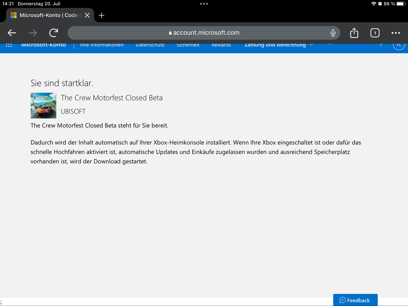Viewport: 408px width, 306px height.
Task: Close the Microsoft-Konto tab
Action: pyautogui.click(x=87, y=15)
